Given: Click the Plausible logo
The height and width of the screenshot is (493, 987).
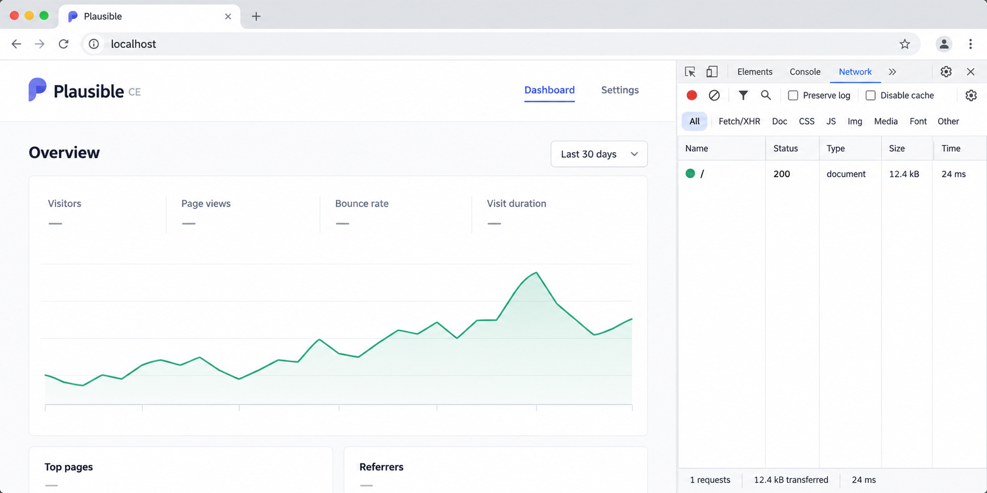Looking at the screenshot, I should (85, 91).
